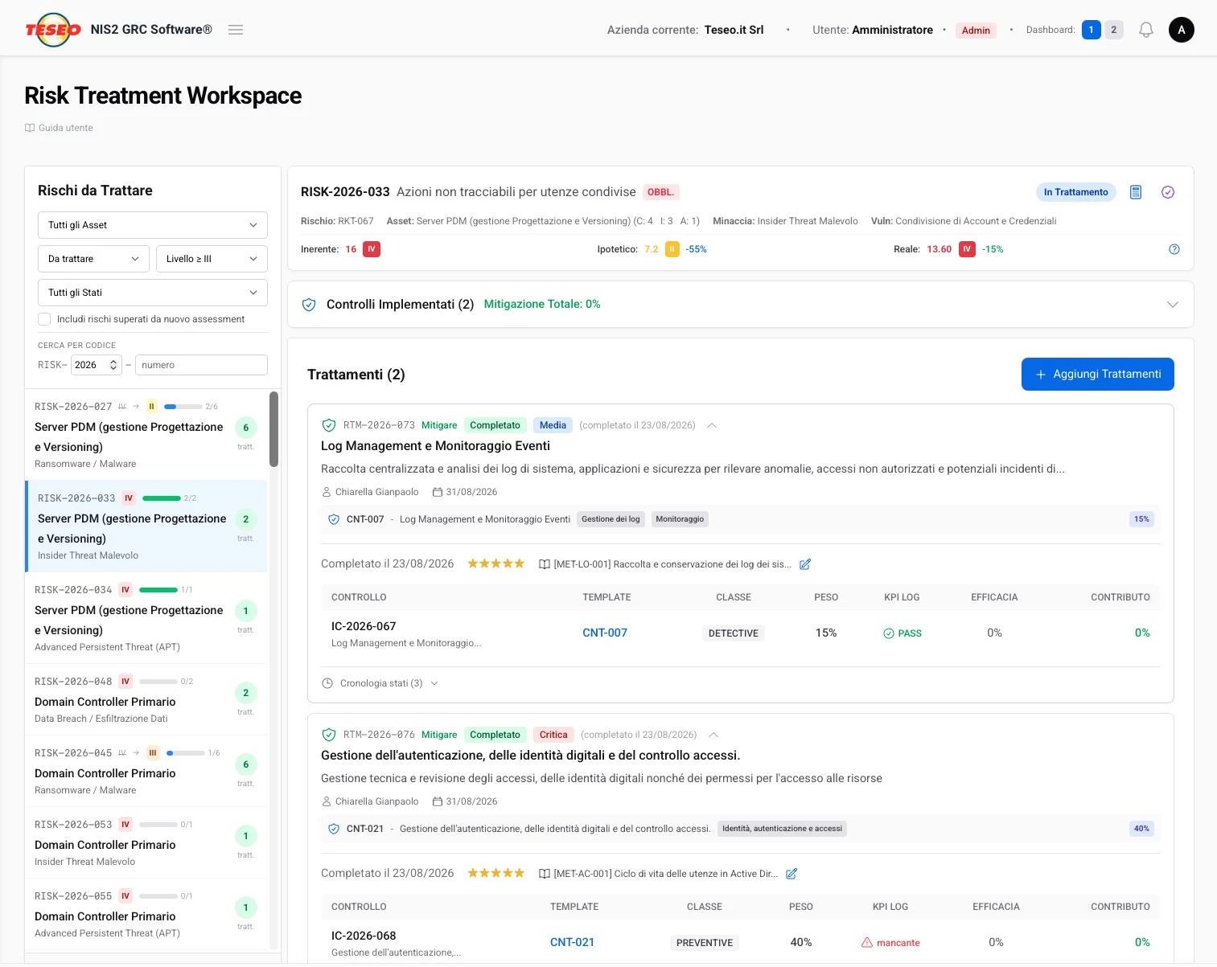The height and width of the screenshot is (967, 1217).
Task: Open the MET-LO-001 method reference
Action: pos(665,564)
